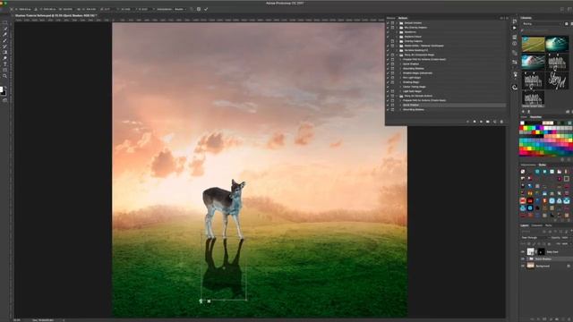Delete layer using Layers panel trash icon

tap(569, 319)
